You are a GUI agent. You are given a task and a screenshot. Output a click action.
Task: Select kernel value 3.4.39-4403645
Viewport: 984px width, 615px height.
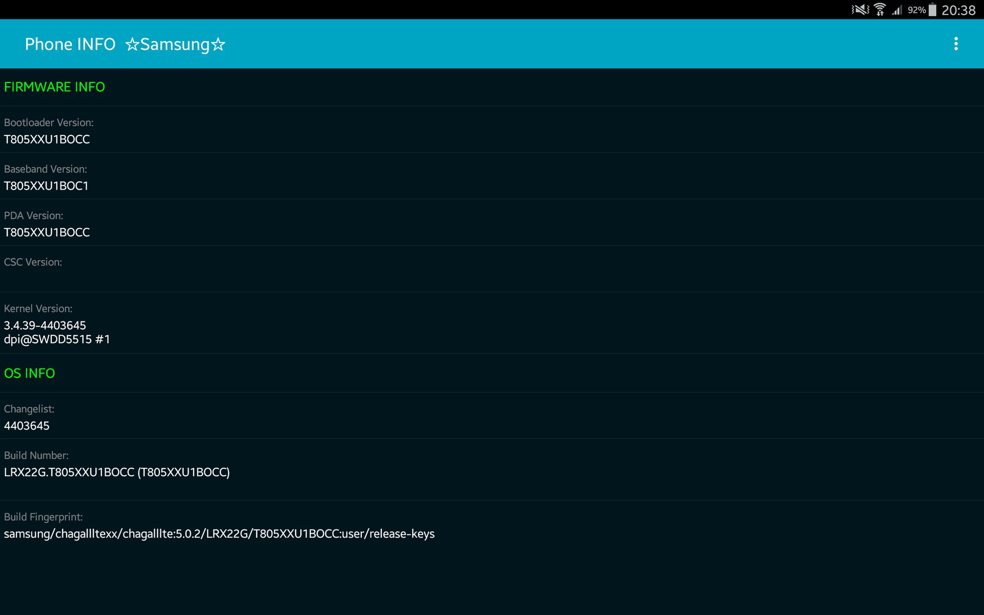pos(45,325)
